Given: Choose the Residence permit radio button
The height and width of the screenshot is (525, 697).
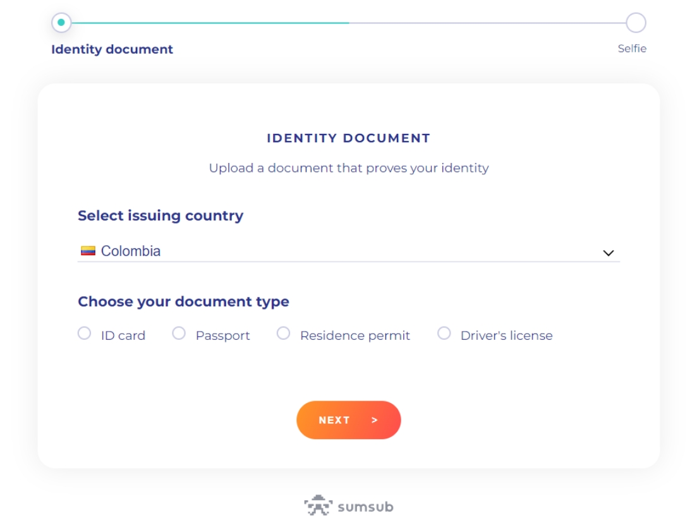Looking at the screenshot, I should click(x=283, y=334).
